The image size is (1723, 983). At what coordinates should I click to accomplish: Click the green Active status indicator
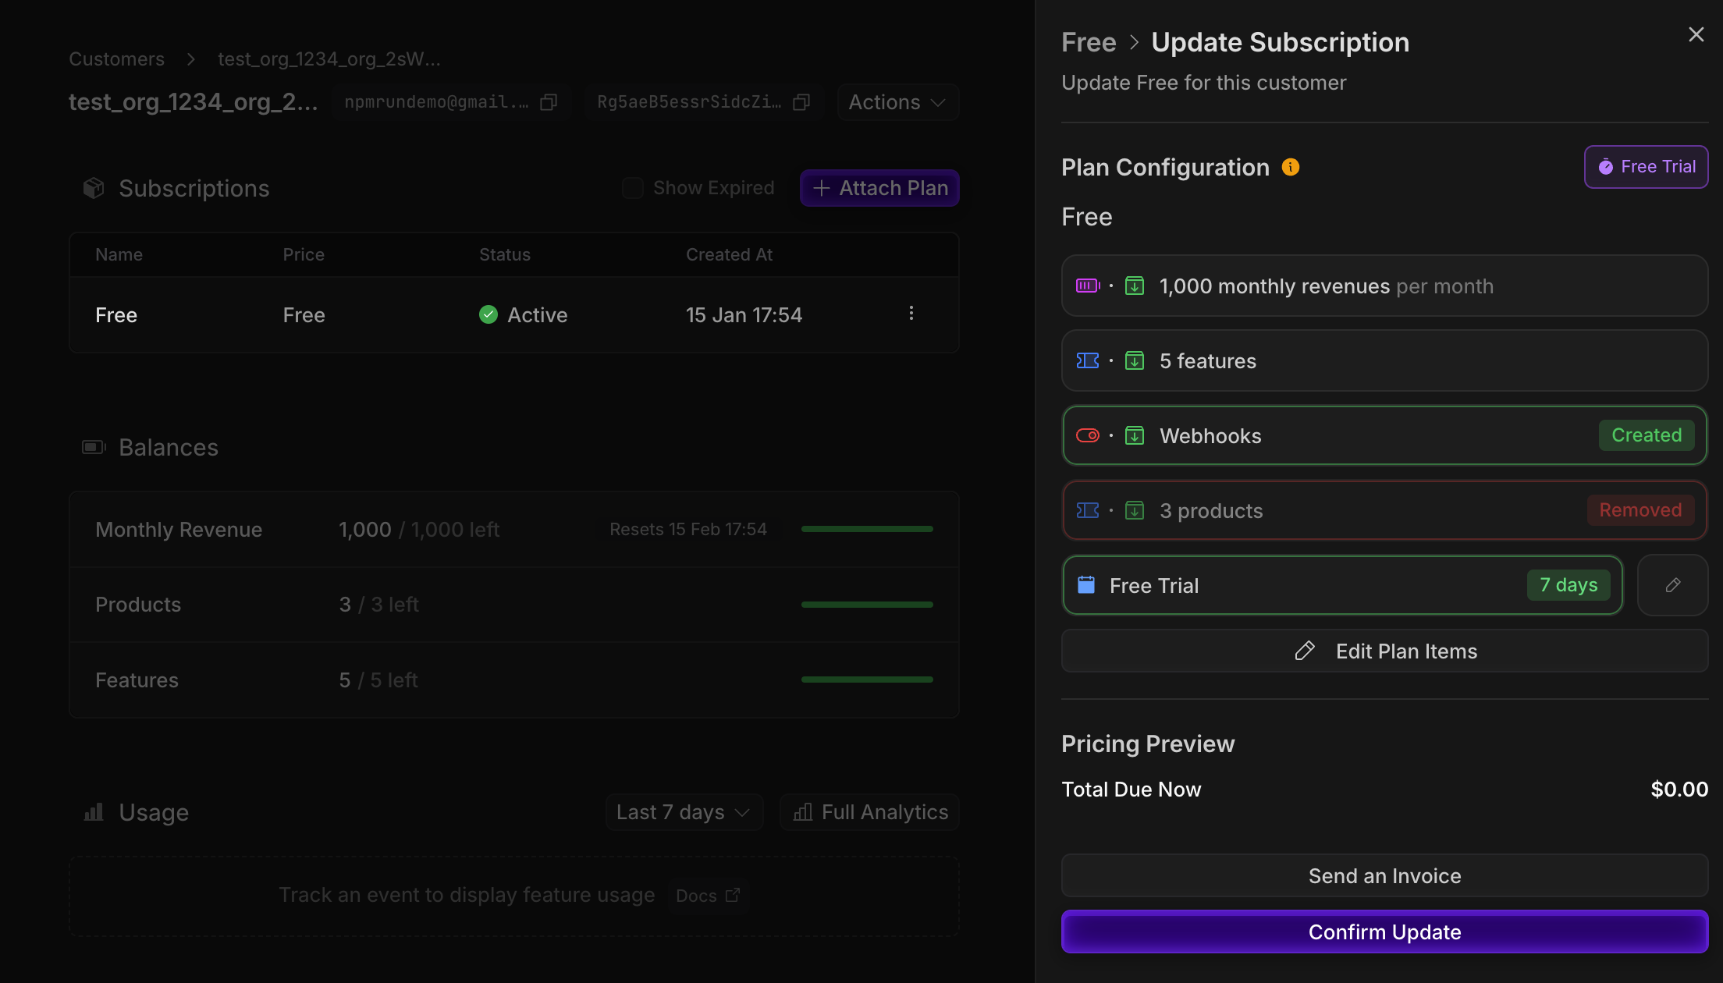pos(488,314)
